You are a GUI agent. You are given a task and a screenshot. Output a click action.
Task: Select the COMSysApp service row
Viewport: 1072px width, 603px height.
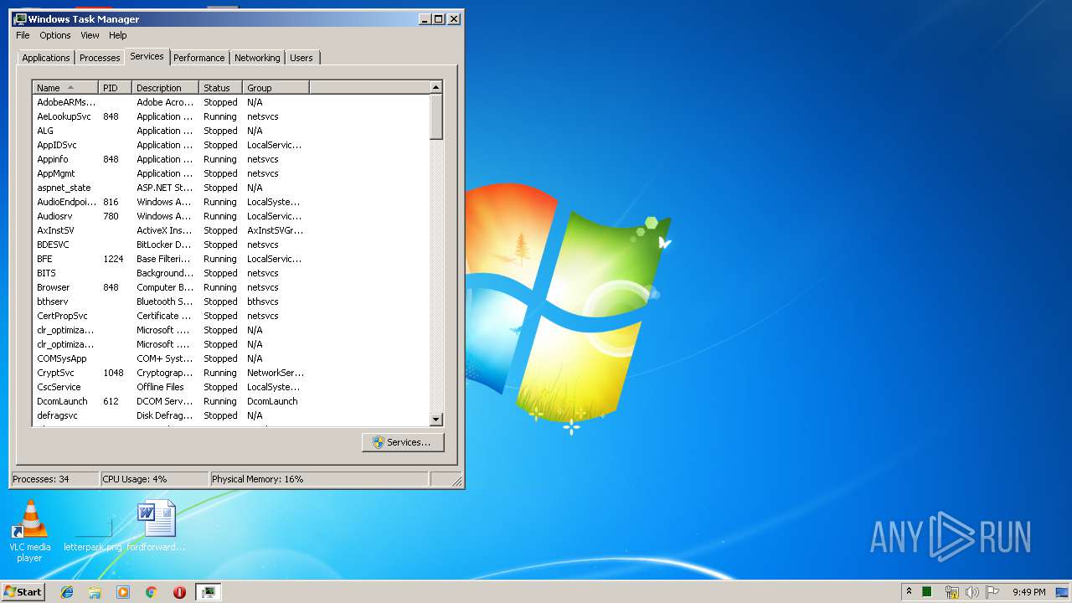(x=230, y=358)
